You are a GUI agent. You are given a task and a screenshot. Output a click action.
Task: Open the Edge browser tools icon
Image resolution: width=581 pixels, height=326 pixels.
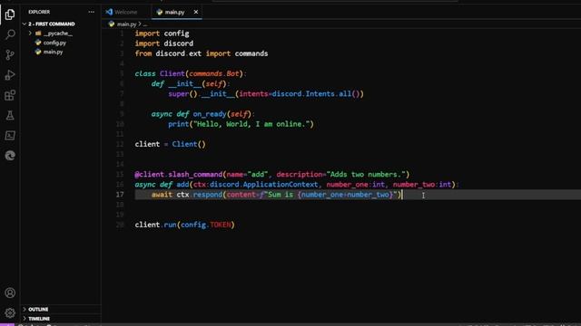10,156
